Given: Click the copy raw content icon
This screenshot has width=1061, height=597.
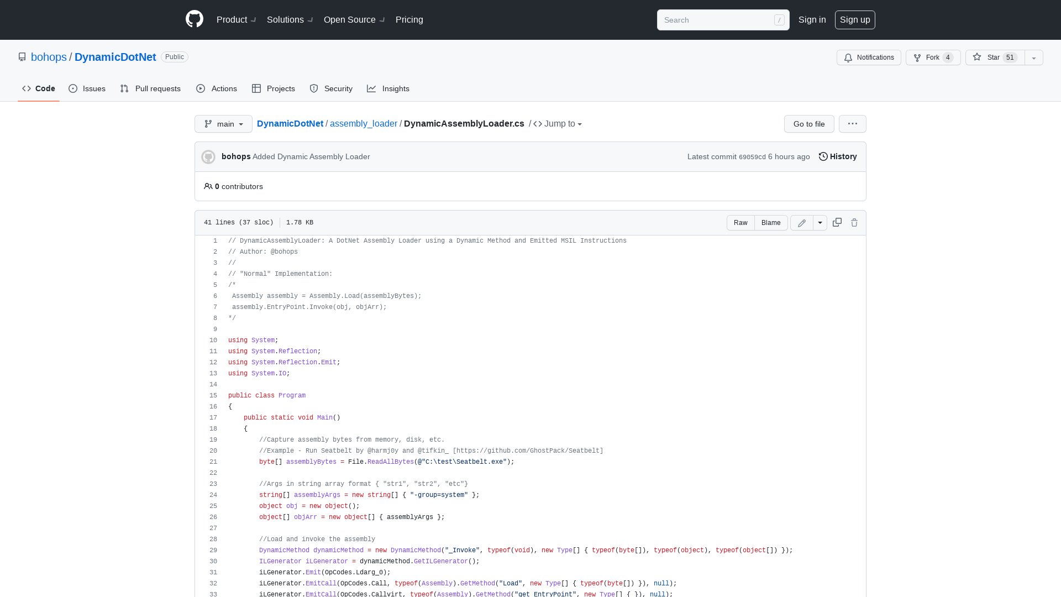Looking at the screenshot, I should pos(837,222).
